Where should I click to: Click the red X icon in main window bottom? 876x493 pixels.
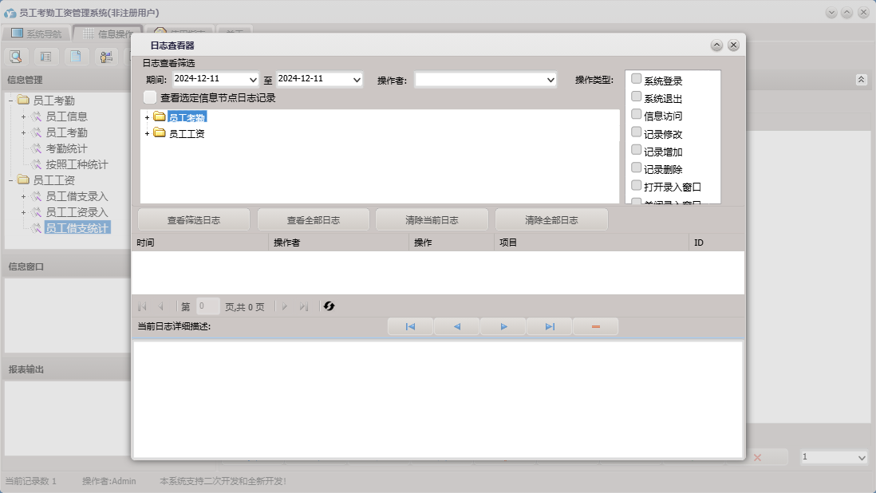[x=758, y=457]
